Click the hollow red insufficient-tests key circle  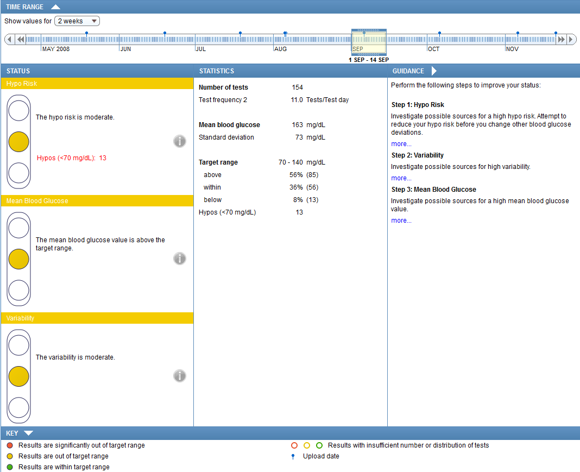(294, 445)
